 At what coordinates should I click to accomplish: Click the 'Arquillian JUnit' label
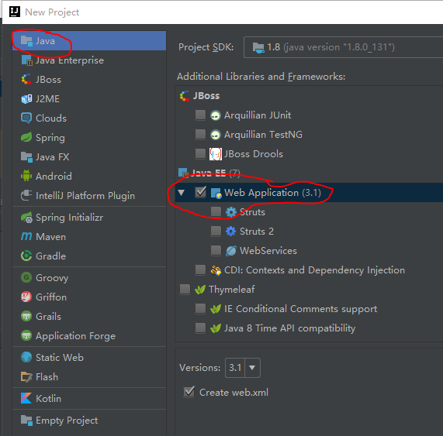258,115
